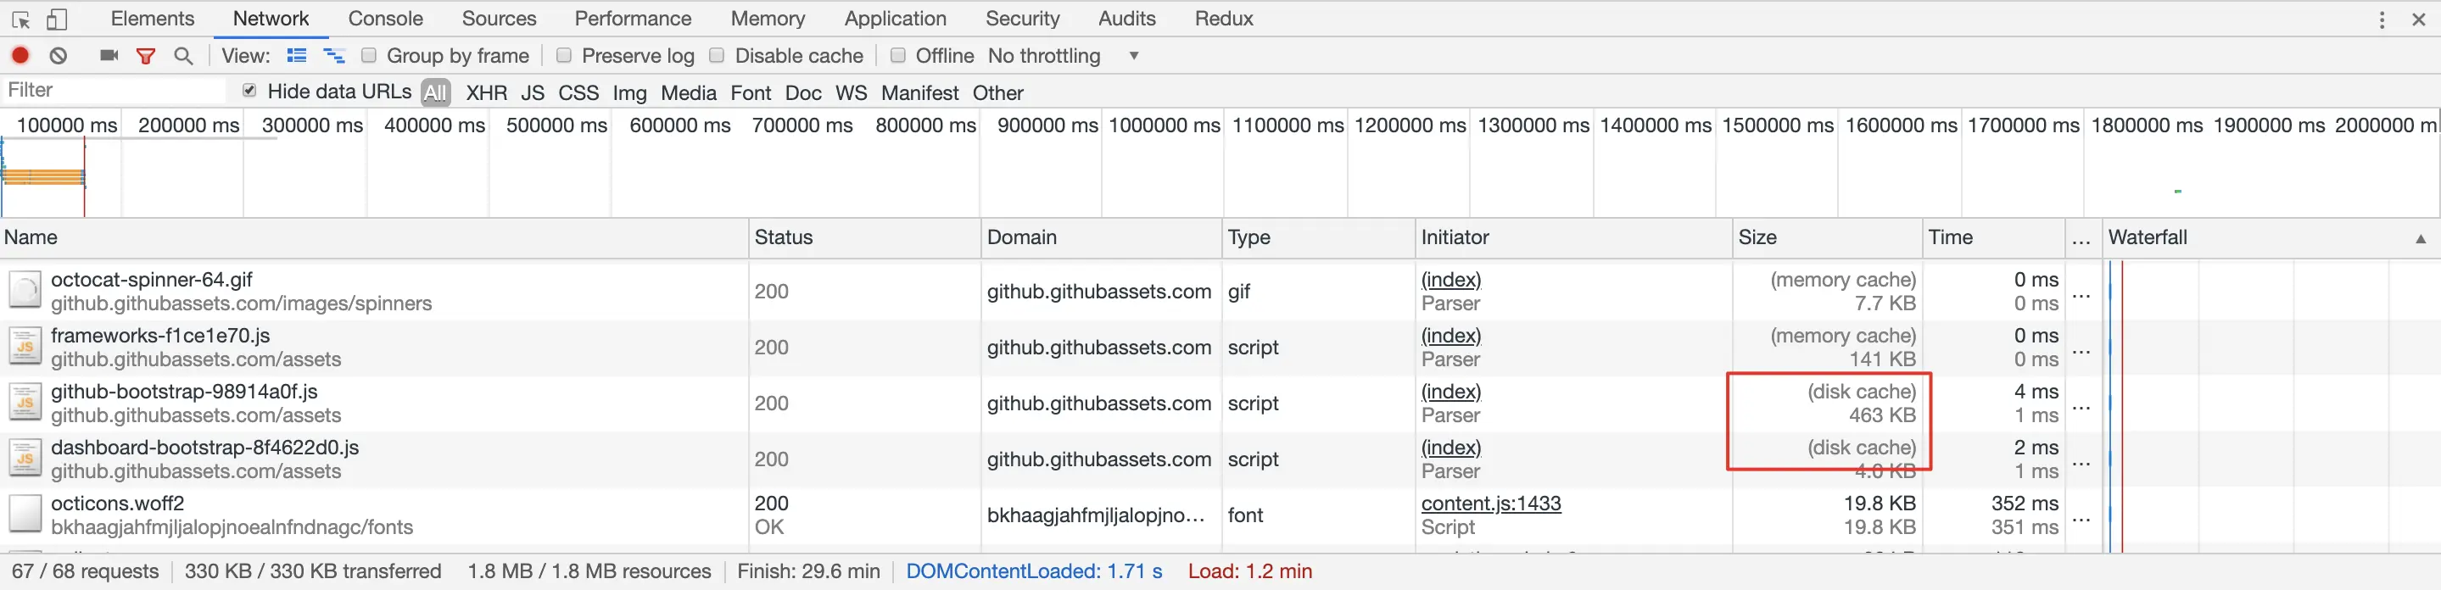Viewport: 2441px width, 590px height.
Task: Check the Disable cache checkbox
Action: pos(718,55)
